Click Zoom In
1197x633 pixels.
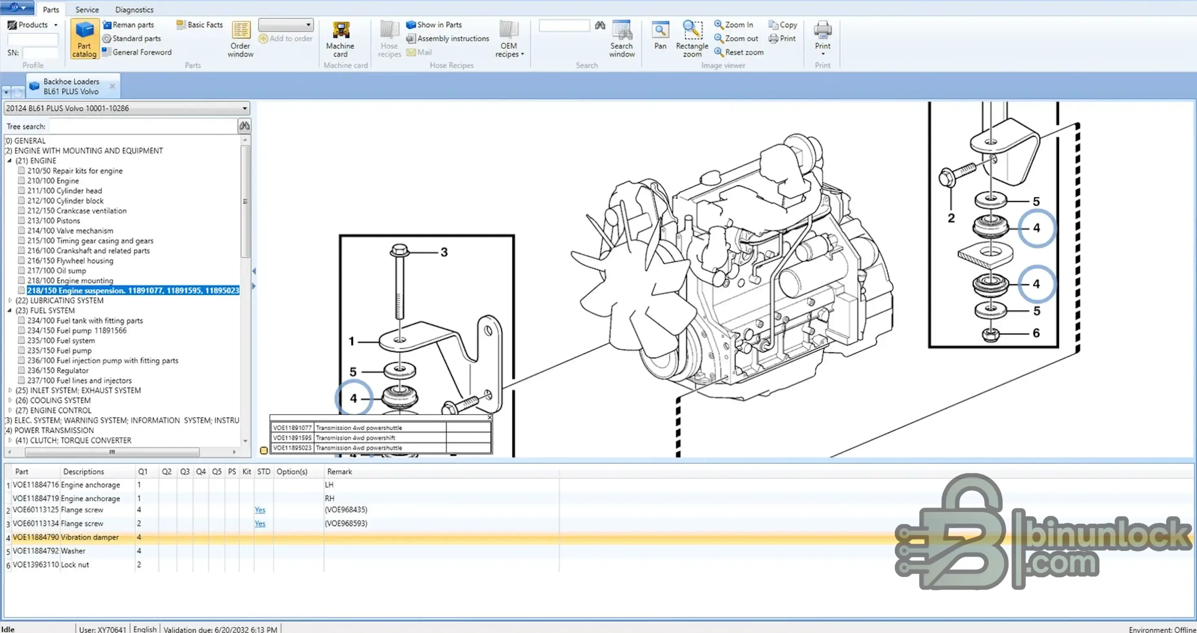(734, 24)
